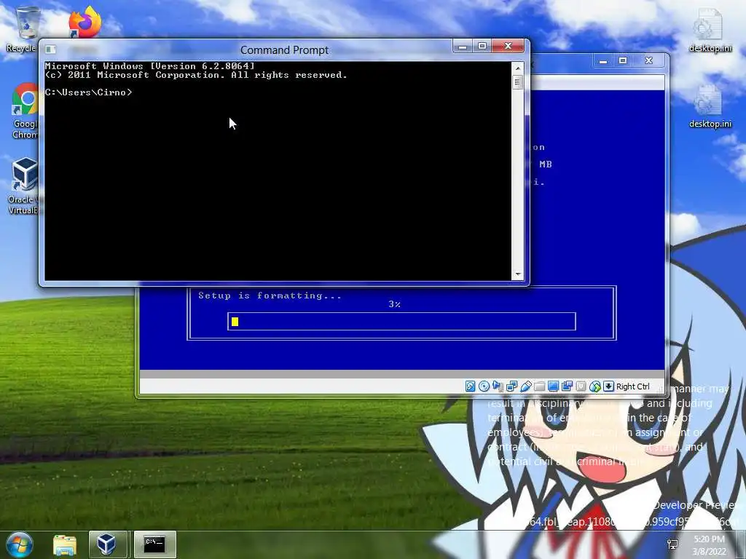The height and width of the screenshot is (559, 746).
Task: Click the VirtualBox display status icon
Action: coord(553,386)
